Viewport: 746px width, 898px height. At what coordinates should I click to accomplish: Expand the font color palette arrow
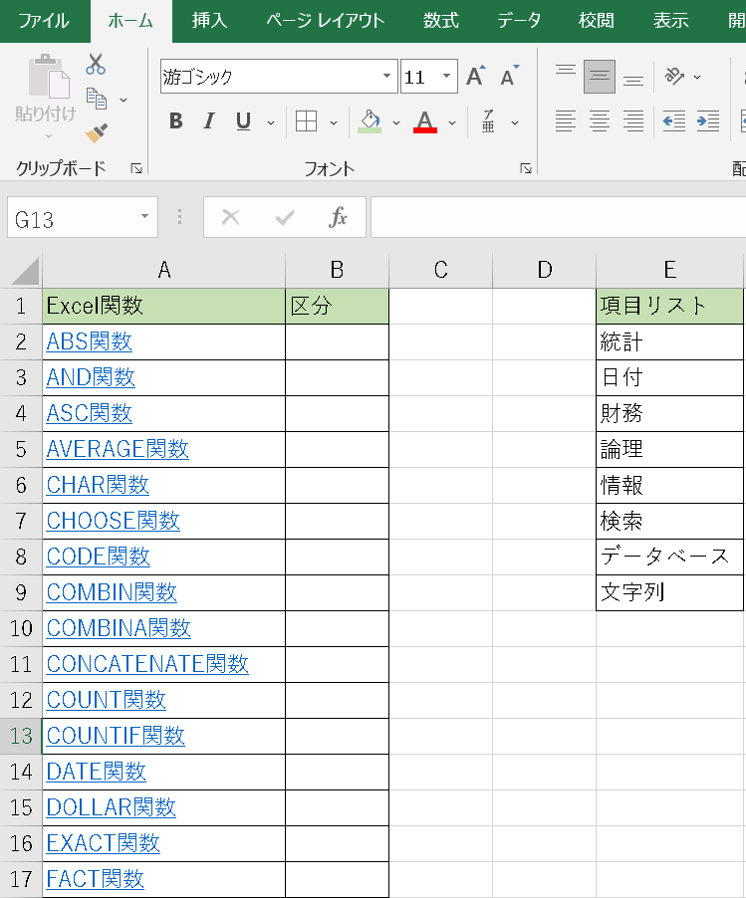[452, 122]
